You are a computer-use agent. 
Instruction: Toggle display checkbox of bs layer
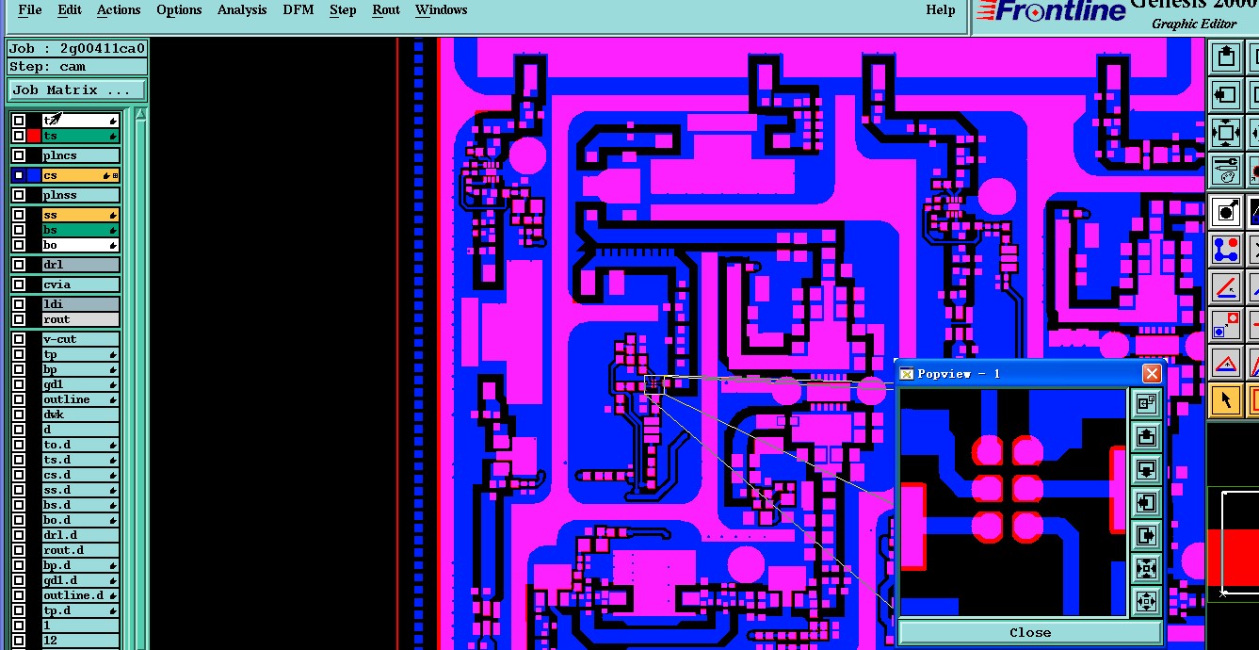click(19, 230)
